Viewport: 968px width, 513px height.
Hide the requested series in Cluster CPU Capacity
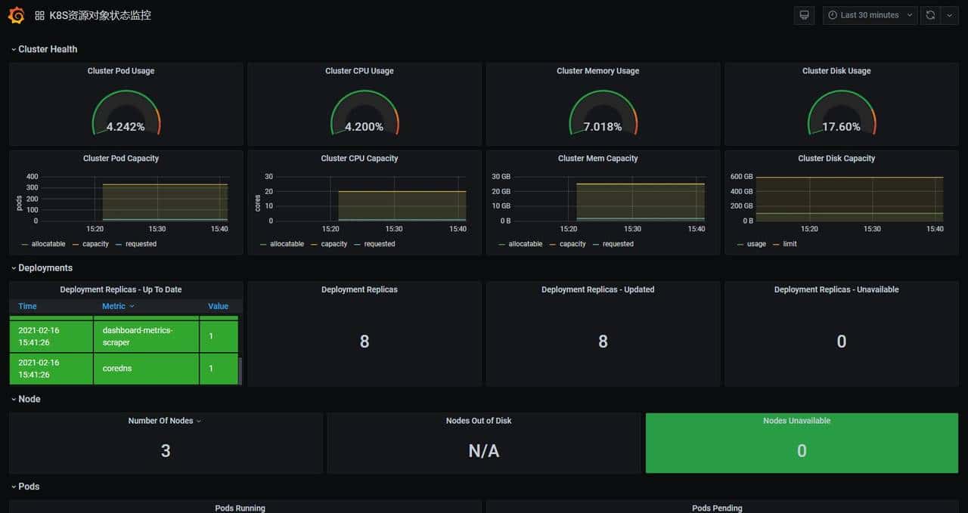point(379,244)
